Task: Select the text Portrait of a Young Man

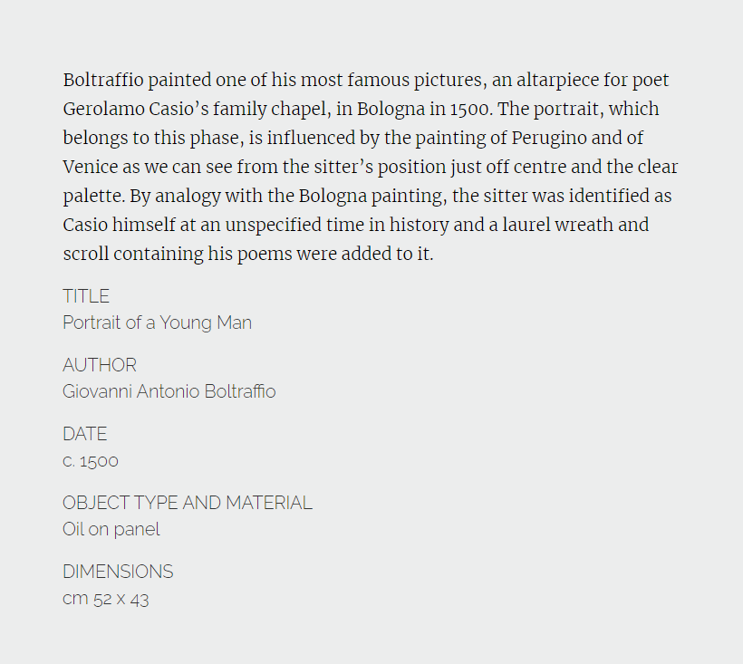Action: (x=158, y=322)
